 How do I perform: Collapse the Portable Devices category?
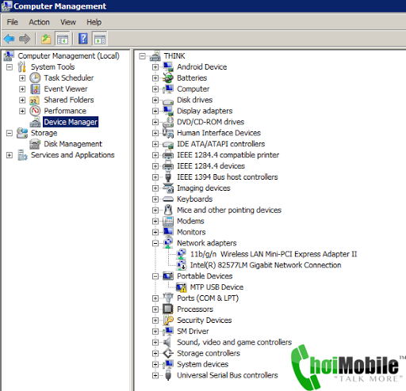(155, 276)
